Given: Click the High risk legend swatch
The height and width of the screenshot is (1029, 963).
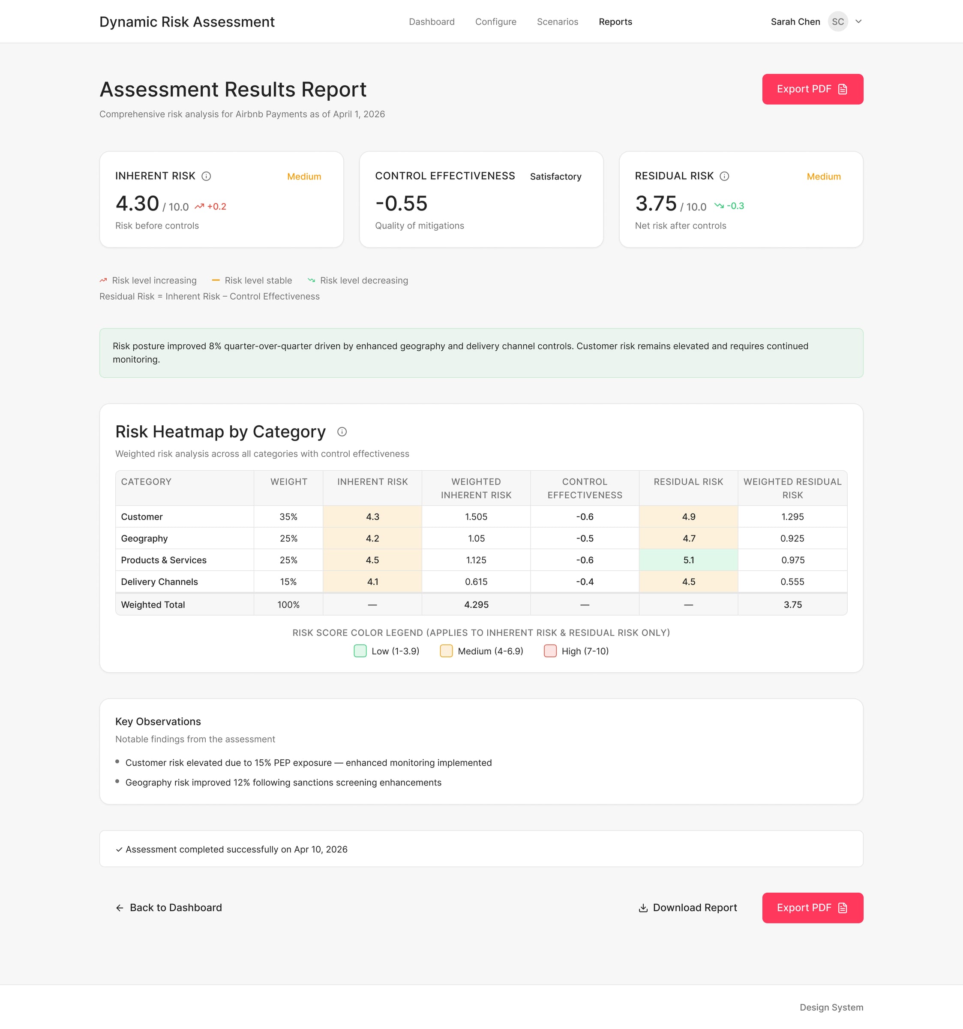Looking at the screenshot, I should (x=550, y=651).
